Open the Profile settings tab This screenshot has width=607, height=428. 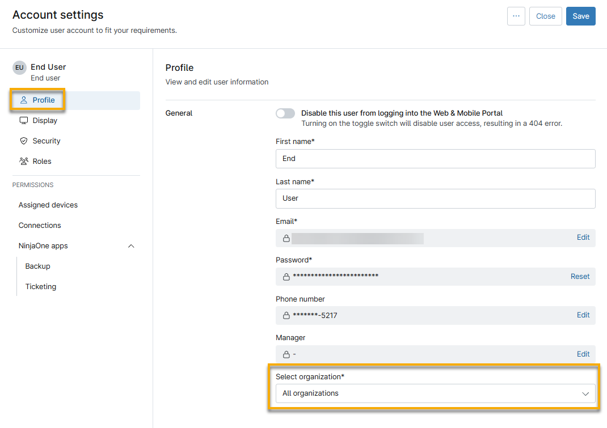(76, 100)
